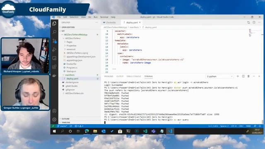
Task: Open the Remote Explorer icon in activity bar
Action: (54, 58)
